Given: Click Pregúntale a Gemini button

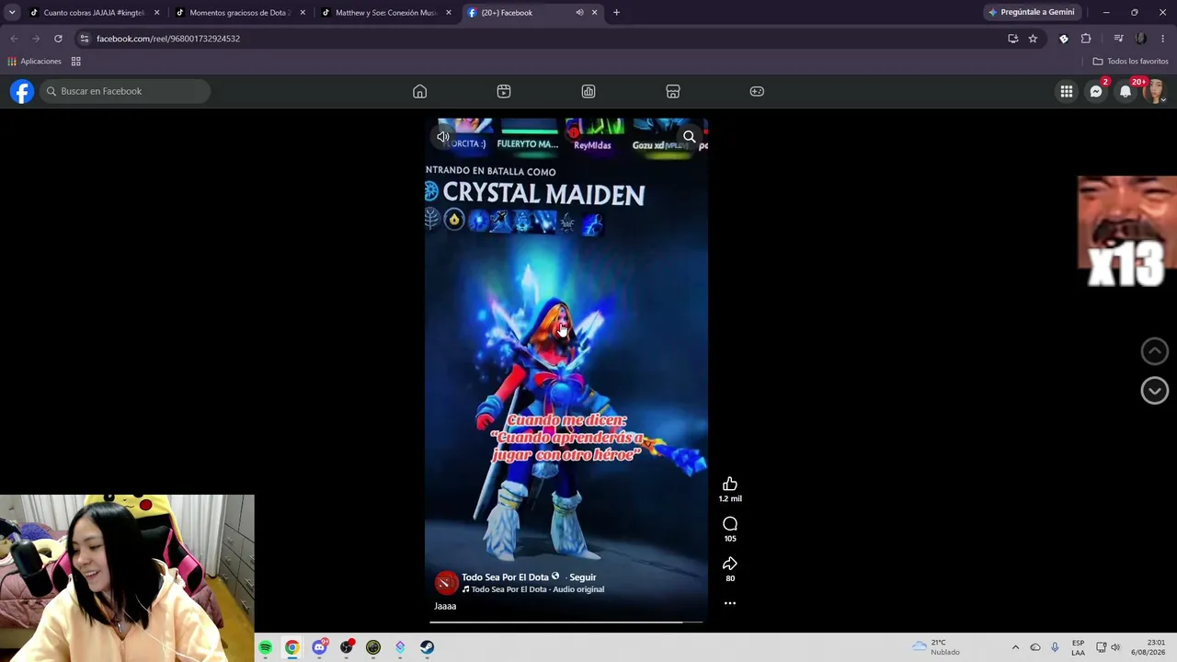Looking at the screenshot, I should 1032,13.
